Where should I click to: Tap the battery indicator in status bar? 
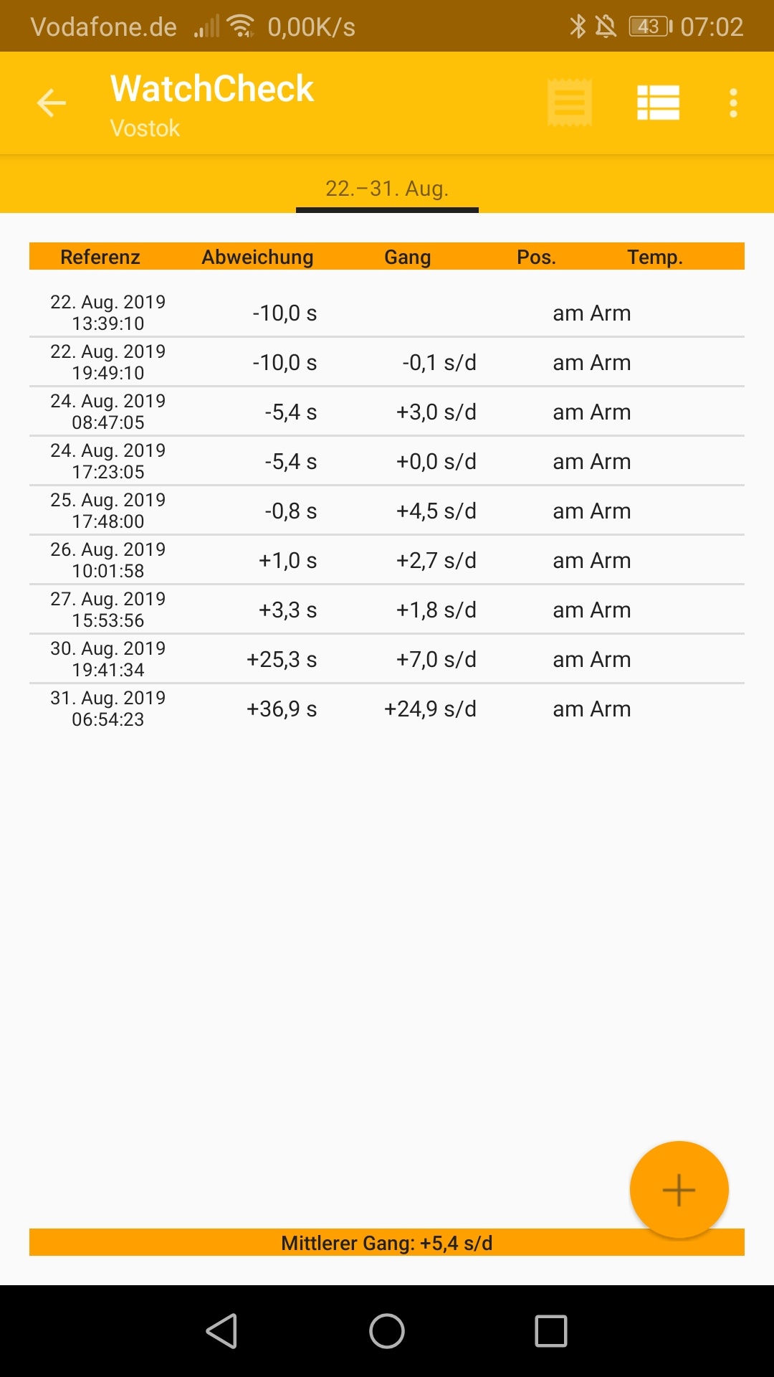[x=650, y=27]
